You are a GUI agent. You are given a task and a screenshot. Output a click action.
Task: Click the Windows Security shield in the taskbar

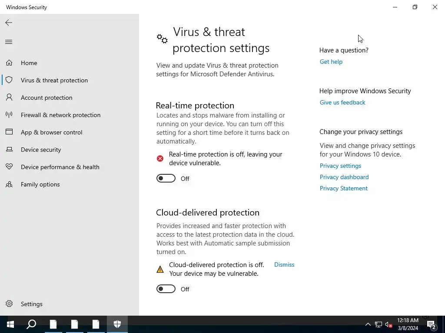pyautogui.click(x=117, y=324)
